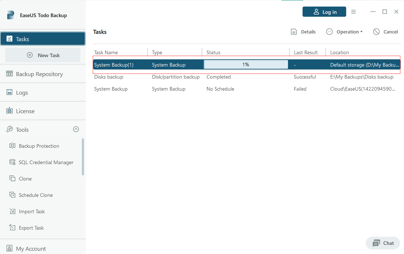The width and height of the screenshot is (404, 254).
Task: Open the Schedule Clone tool
Action: [36, 195]
